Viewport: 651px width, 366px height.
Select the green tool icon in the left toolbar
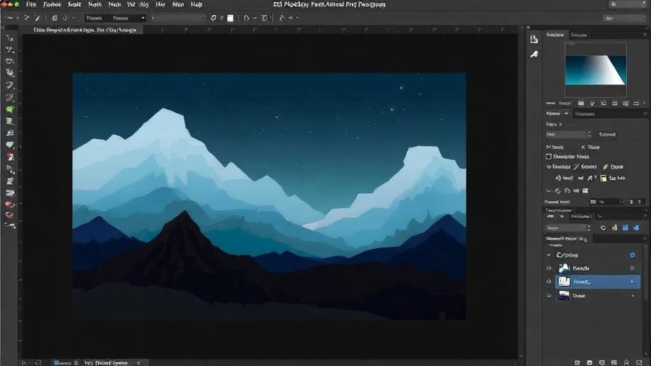click(x=10, y=109)
